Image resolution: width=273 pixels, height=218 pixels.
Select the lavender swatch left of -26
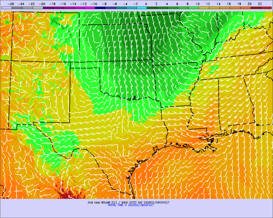click(x=7, y=8)
